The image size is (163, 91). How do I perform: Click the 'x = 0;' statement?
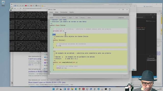[x=59, y=46]
